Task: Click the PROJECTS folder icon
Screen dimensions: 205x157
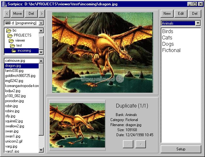Action: 10,36
